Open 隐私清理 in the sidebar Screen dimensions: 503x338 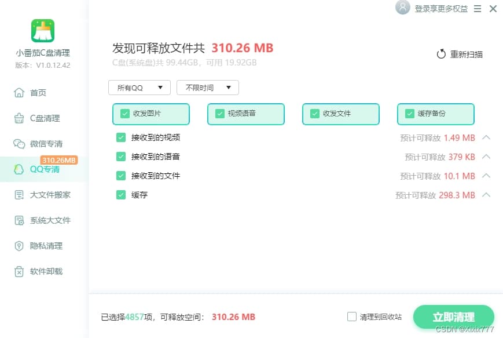click(44, 246)
